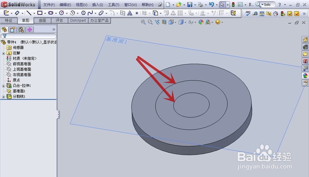Select the Centerpoint Arc tool
The height and width of the screenshot is (177, 309).
[x=73, y=13]
